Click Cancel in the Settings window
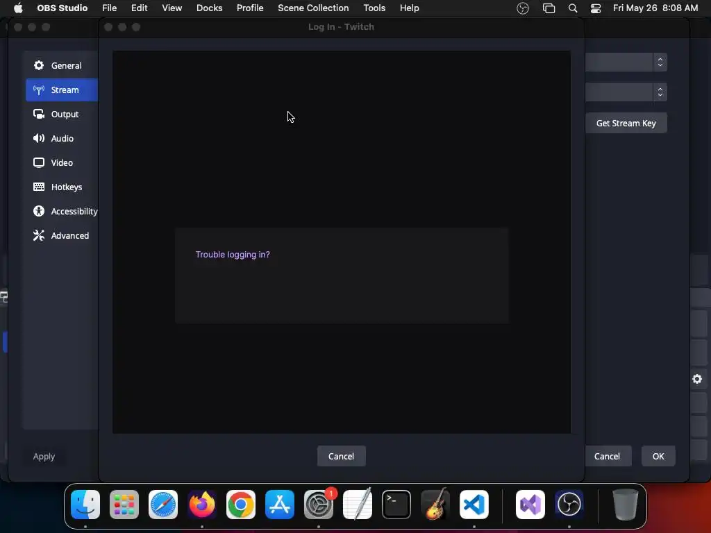The height and width of the screenshot is (533, 711). tap(607, 456)
